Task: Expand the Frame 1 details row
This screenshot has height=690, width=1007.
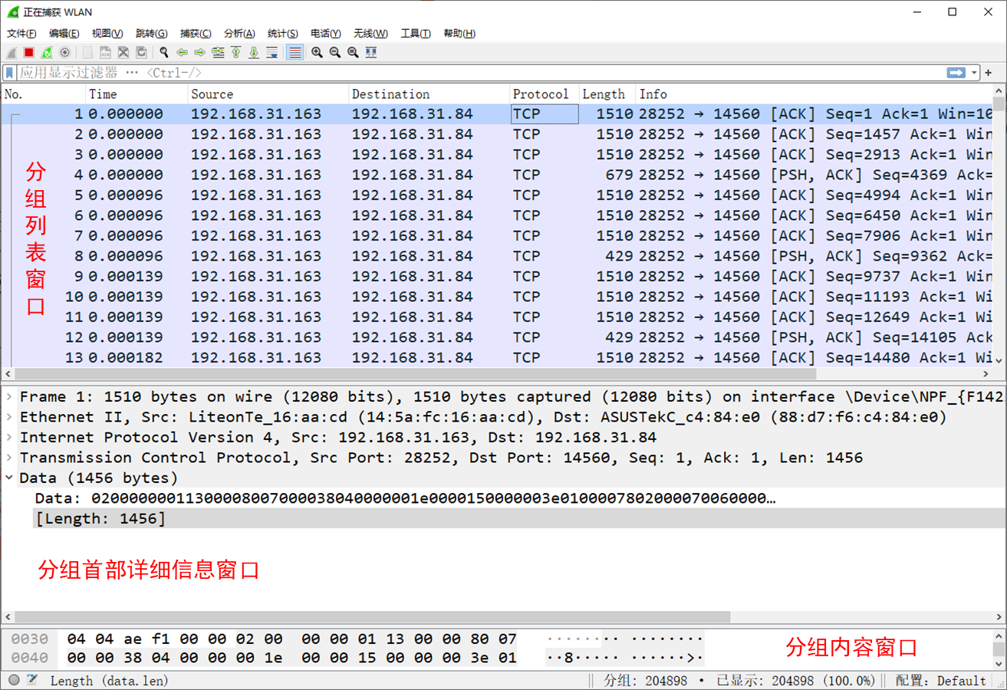Action: [x=8, y=396]
